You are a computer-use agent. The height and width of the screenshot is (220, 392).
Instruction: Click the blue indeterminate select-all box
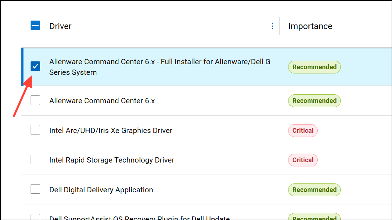[x=35, y=25]
